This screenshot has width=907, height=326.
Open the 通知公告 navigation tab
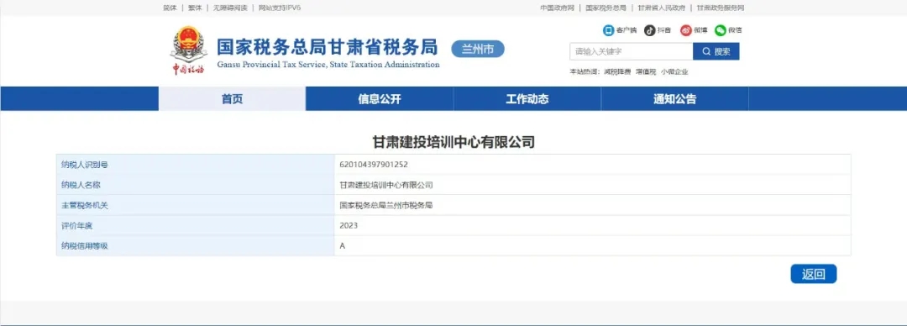tap(675, 99)
